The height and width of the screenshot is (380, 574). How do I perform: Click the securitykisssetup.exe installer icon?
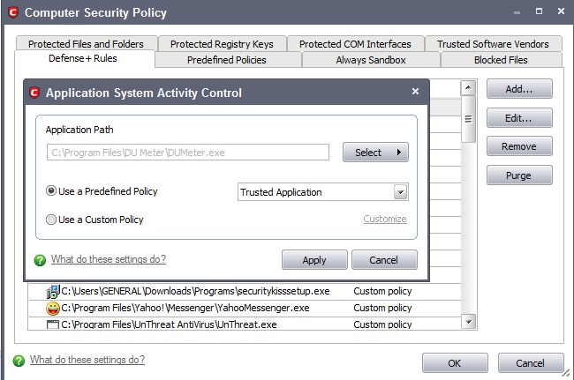53,292
